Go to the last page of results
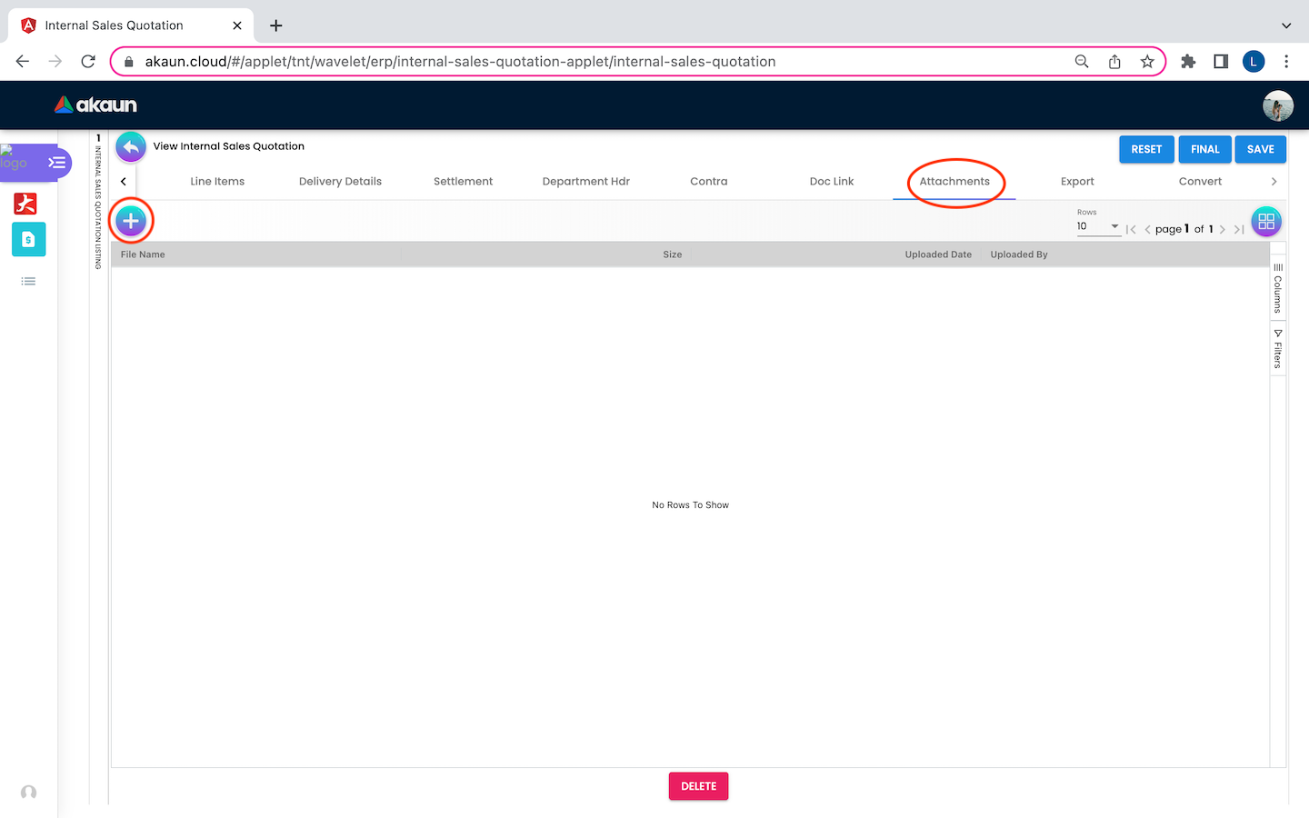The width and height of the screenshot is (1309, 818). click(1239, 229)
